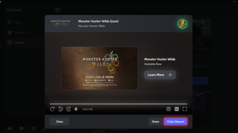Share the Monster Hunter Wilds quest
This screenshot has width=238, height=133.
[155, 122]
